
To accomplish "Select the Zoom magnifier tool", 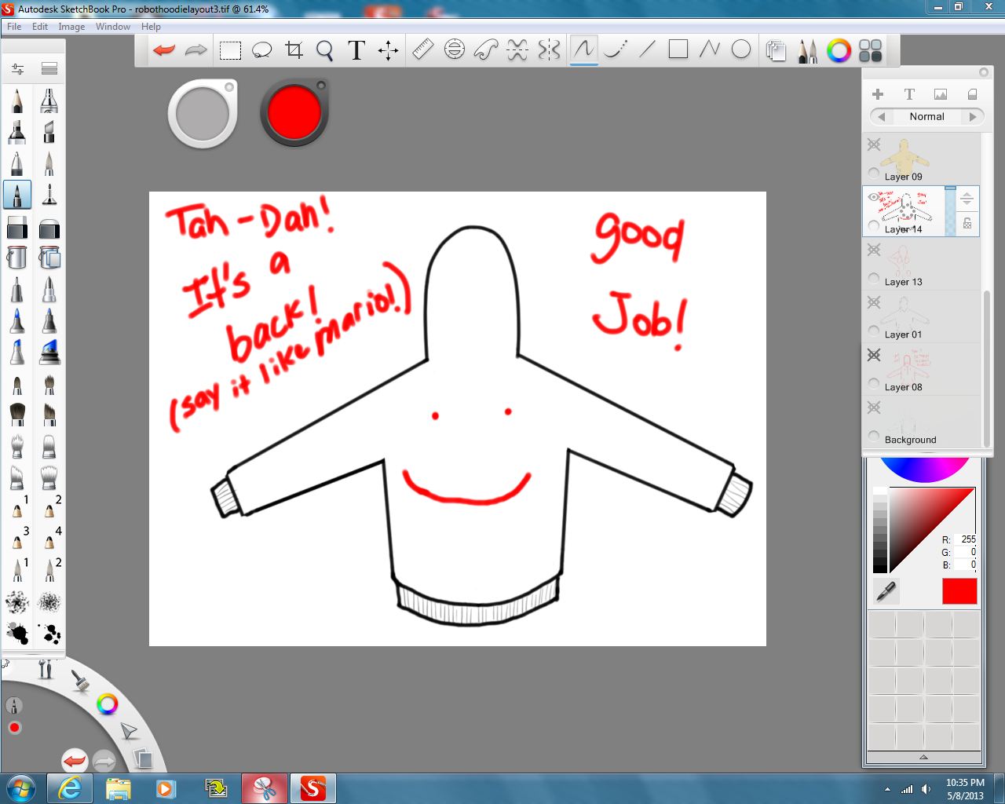I will click(324, 49).
